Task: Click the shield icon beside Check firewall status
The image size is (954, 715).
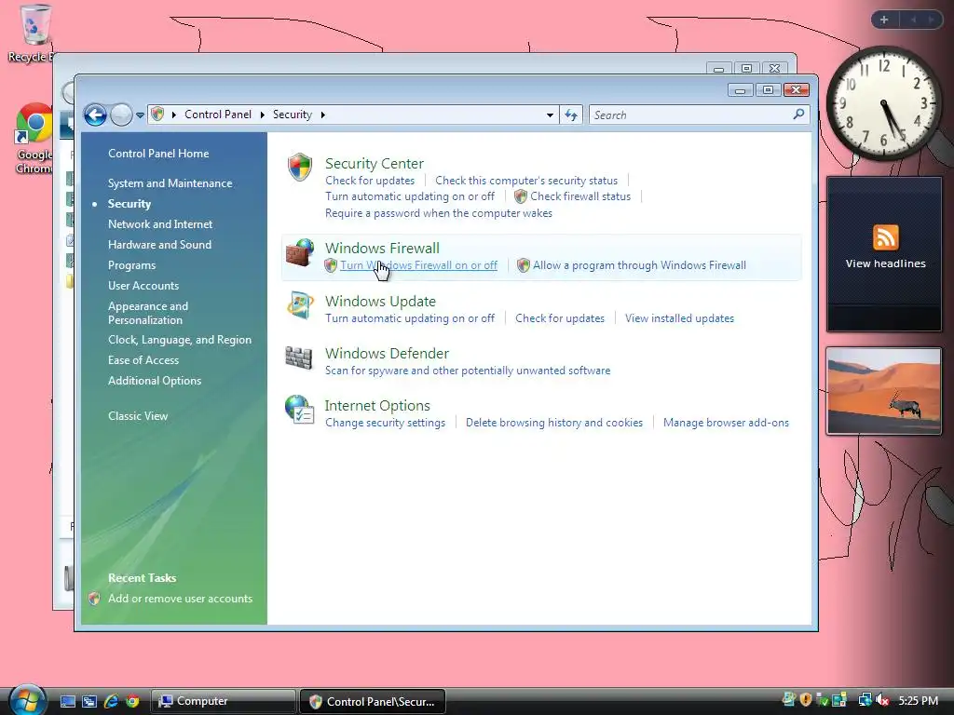Action: 520,196
